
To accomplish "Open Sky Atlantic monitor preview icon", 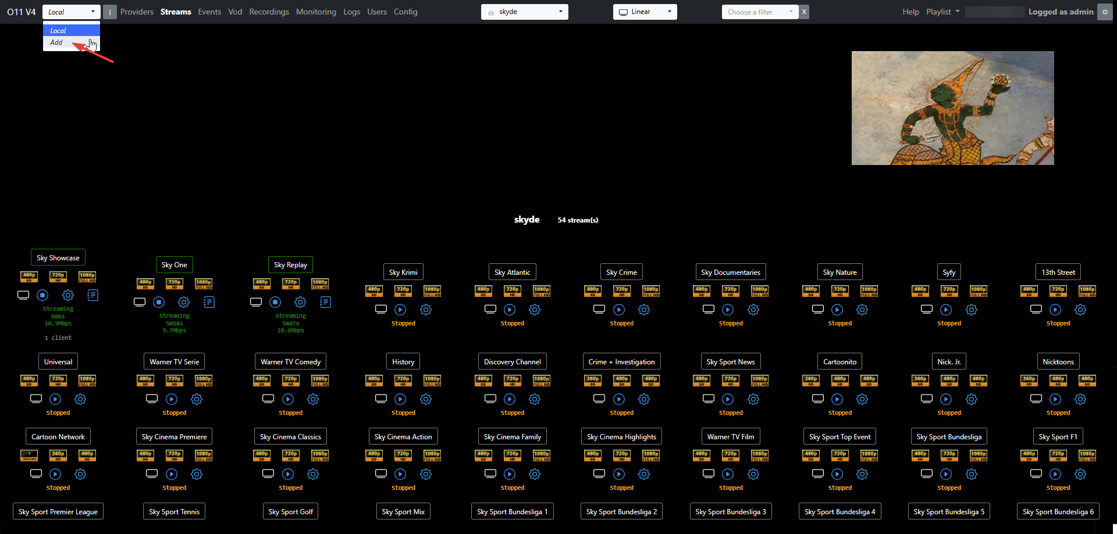I will [x=490, y=309].
